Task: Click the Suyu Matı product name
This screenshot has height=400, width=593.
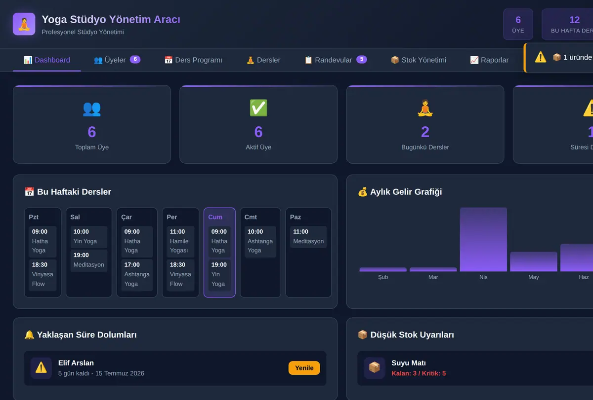Action: click(x=409, y=363)
